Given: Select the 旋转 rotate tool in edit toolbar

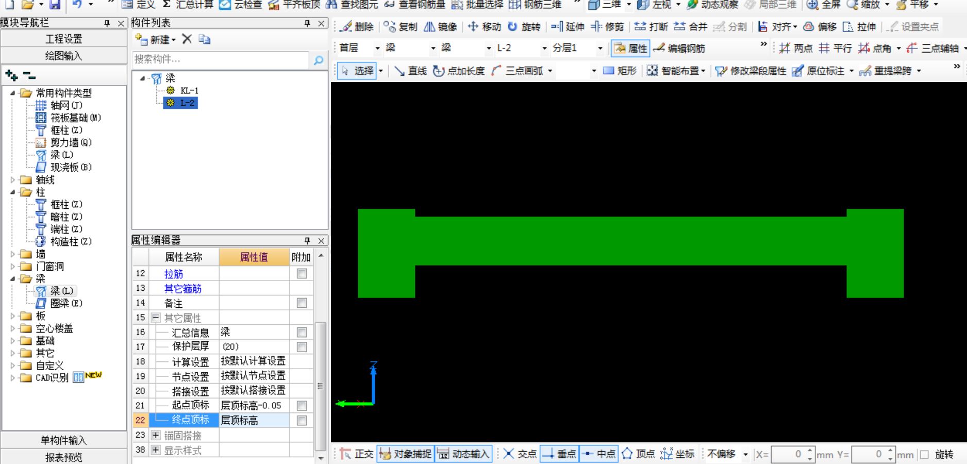Looking at the screenshot, I should [524, 27].
